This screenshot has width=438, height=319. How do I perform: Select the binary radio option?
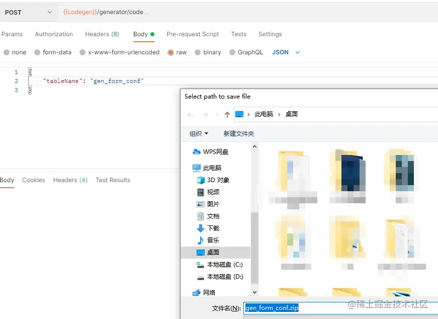coord(198,52)
